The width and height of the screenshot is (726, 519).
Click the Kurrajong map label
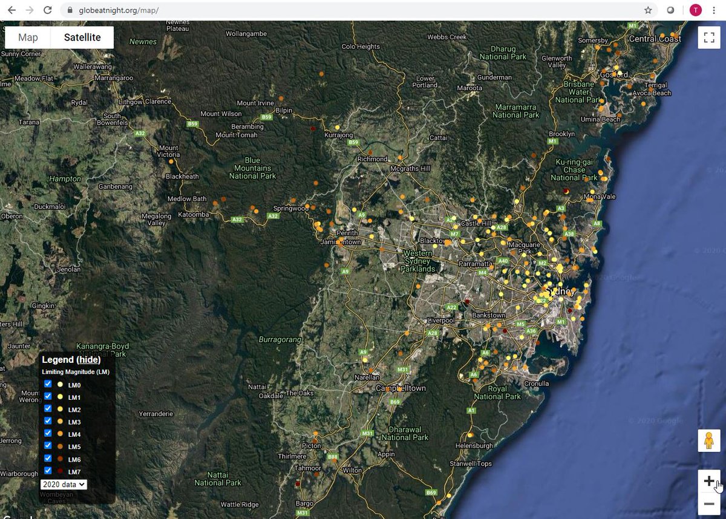tap(339, 135)
